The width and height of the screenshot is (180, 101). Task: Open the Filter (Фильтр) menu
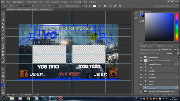tap(64, 2)
